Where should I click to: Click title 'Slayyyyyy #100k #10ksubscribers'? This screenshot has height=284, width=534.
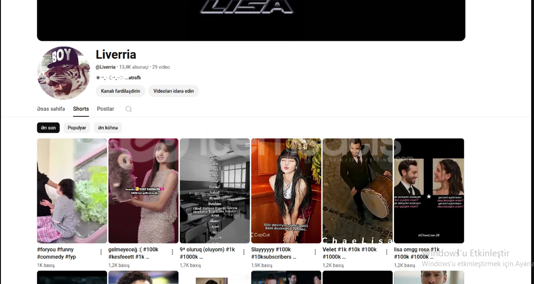pos(274,253)
